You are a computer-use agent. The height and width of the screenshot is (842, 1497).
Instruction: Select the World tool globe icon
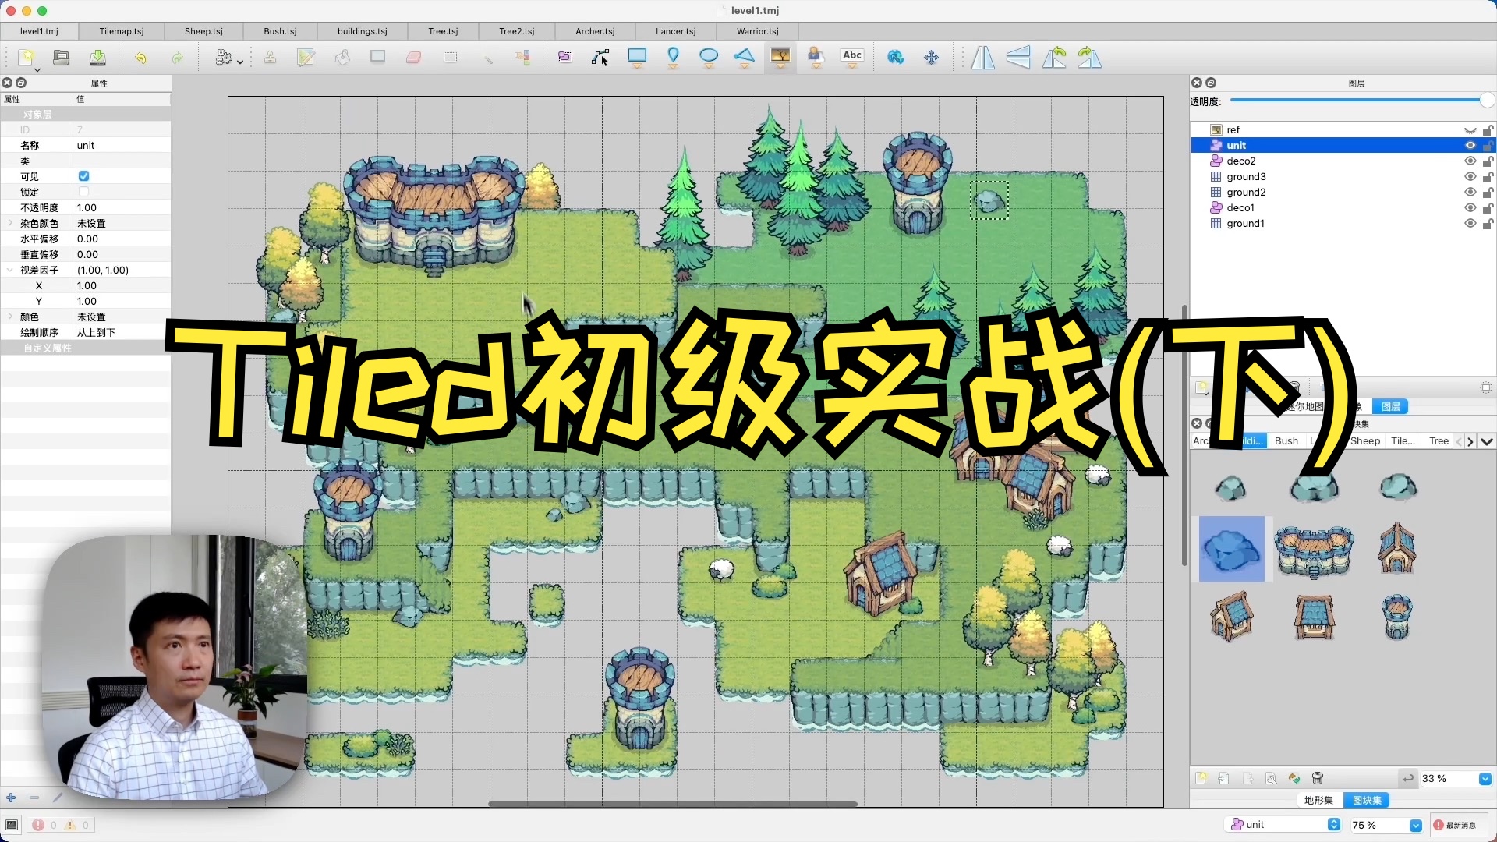coord(896,57)
